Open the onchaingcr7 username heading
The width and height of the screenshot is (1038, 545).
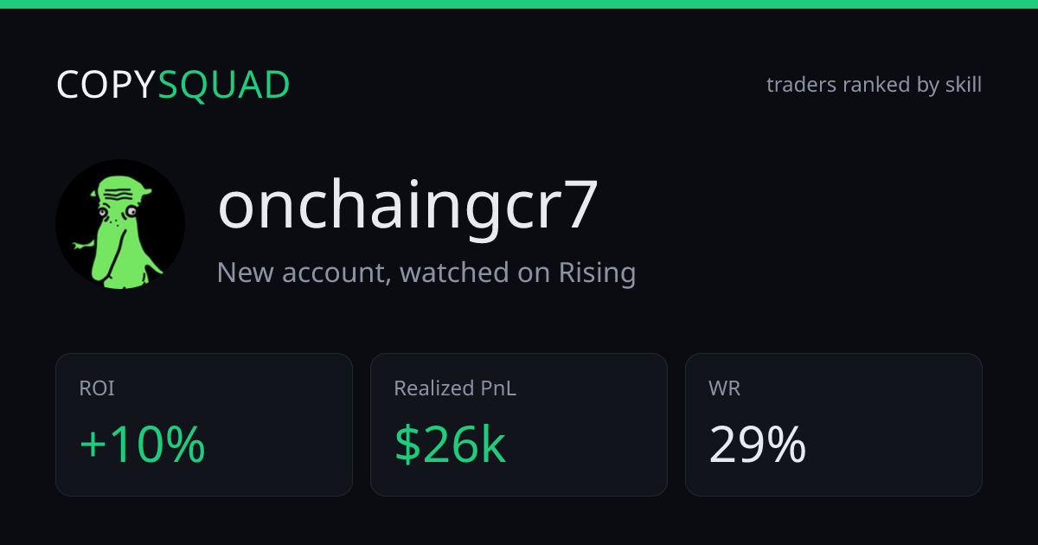coord(407,206)
